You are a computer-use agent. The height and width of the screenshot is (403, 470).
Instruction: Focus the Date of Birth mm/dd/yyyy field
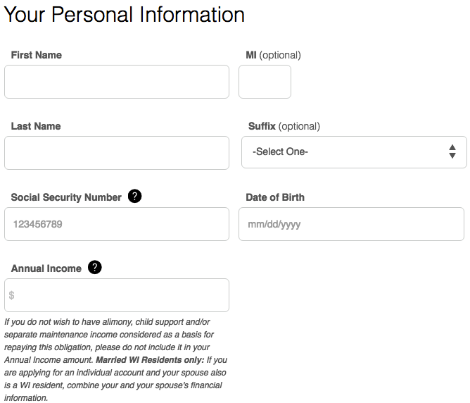pyautogui.click(x=351, y=224)
